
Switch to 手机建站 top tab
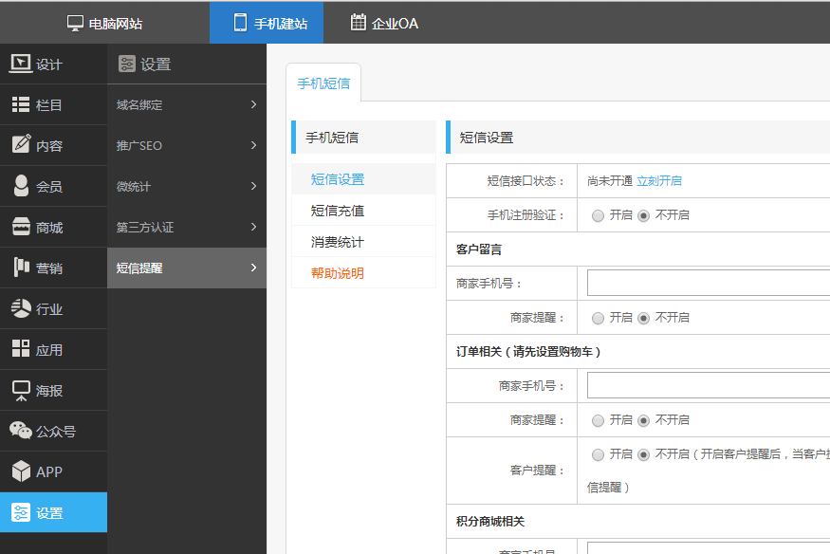click(267, 23)
